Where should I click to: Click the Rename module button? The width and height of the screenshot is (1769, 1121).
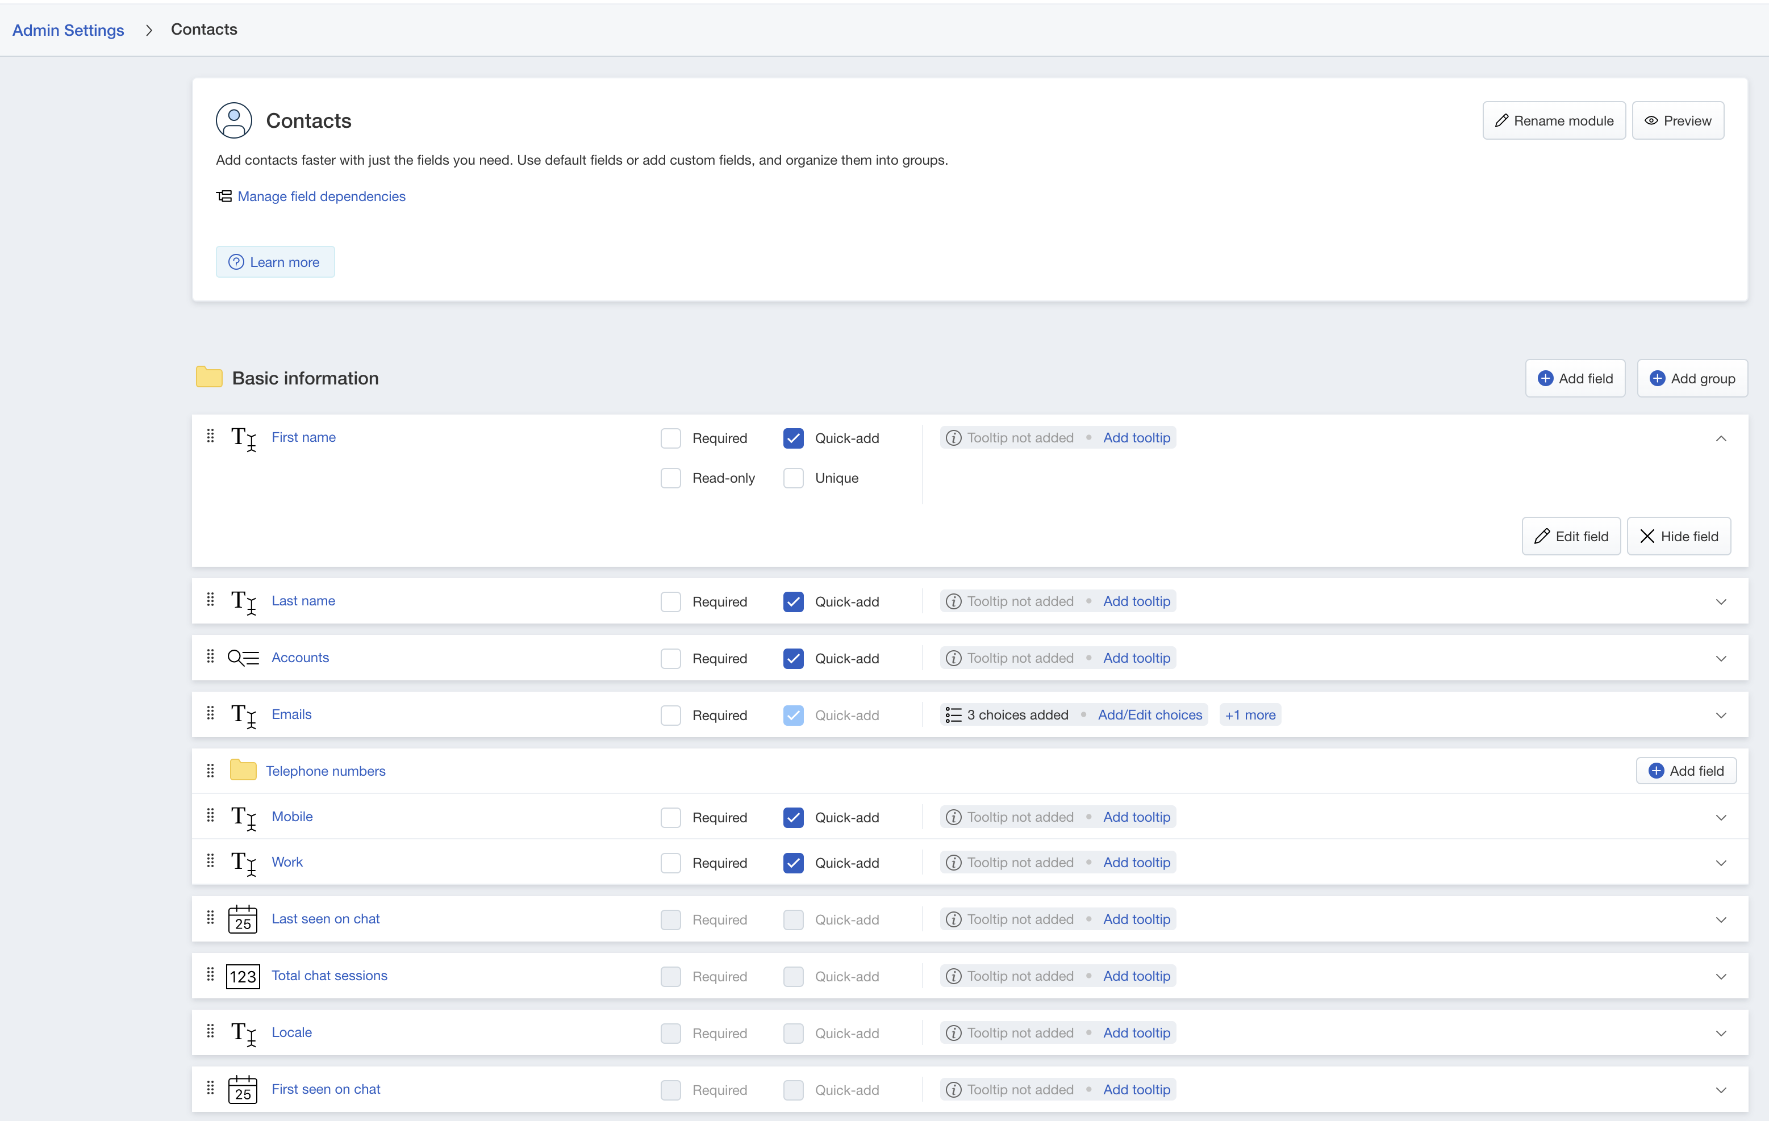pos(1554,120)
